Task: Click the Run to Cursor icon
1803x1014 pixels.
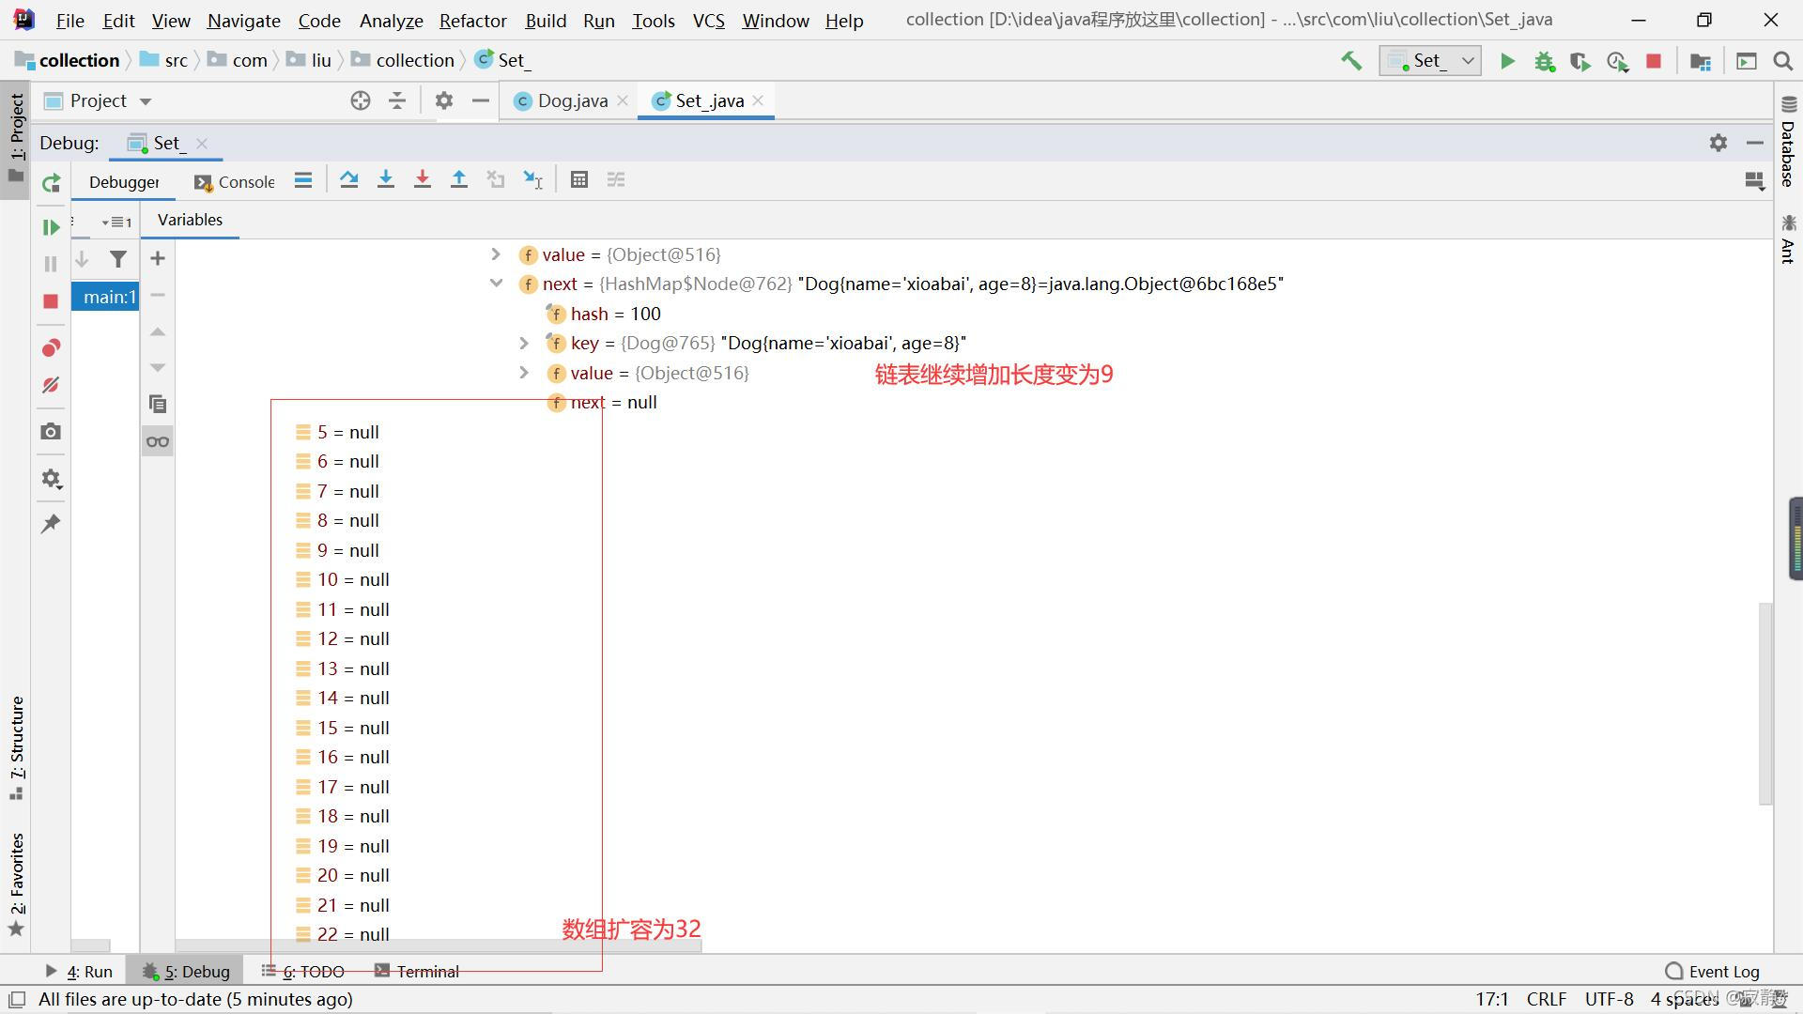Action: tap(532, 179)
